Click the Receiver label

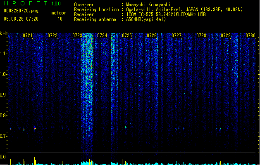84,14
